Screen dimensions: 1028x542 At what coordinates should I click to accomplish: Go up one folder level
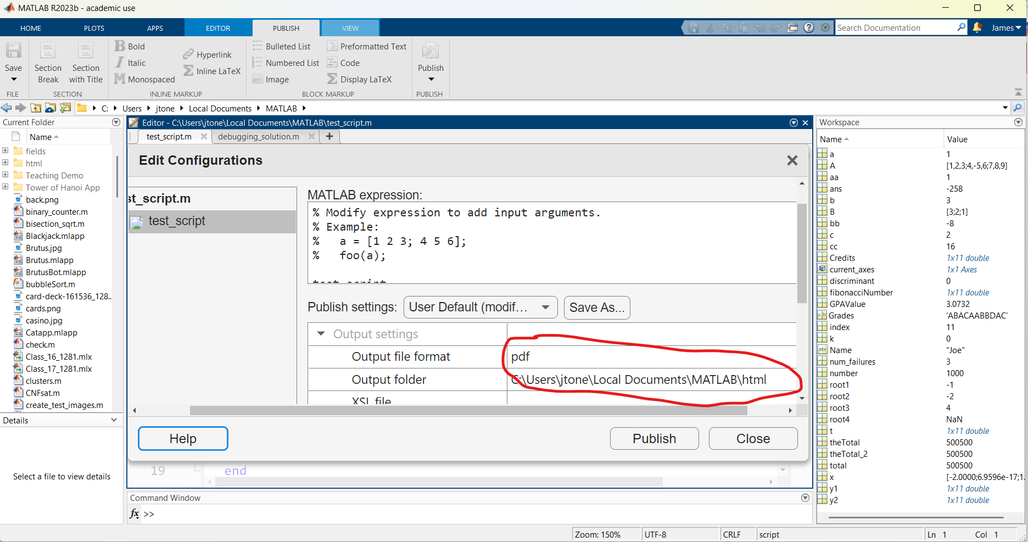pyautogui.click(x=36, y=108)
